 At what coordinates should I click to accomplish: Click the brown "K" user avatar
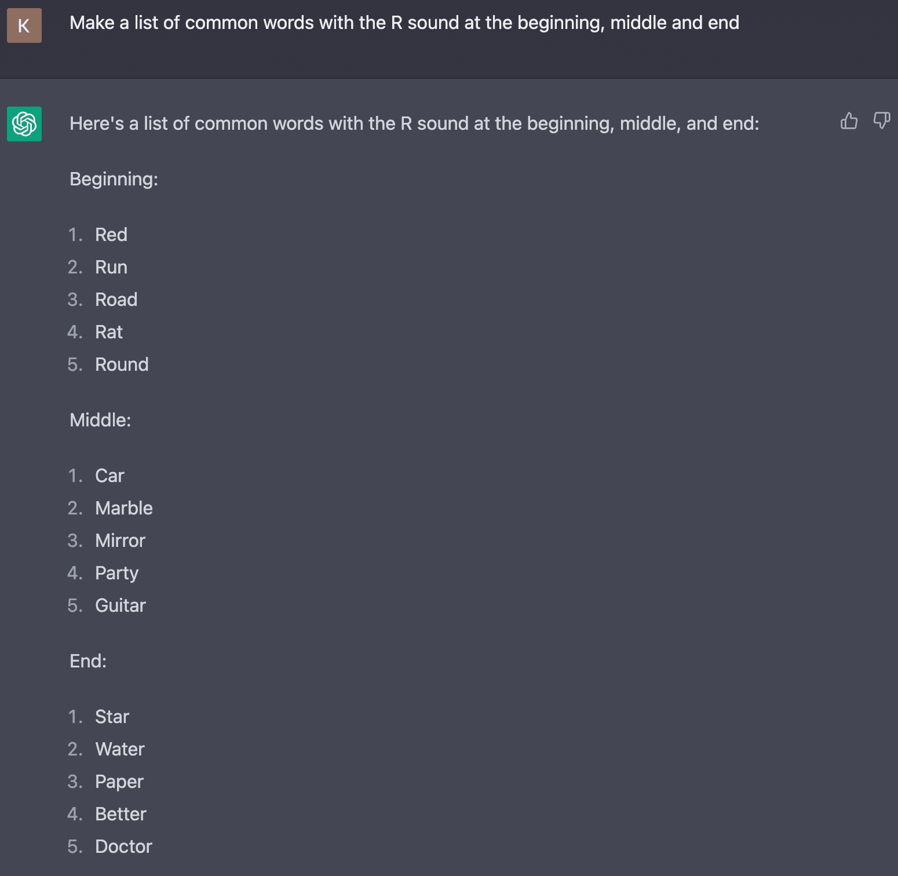24,25
